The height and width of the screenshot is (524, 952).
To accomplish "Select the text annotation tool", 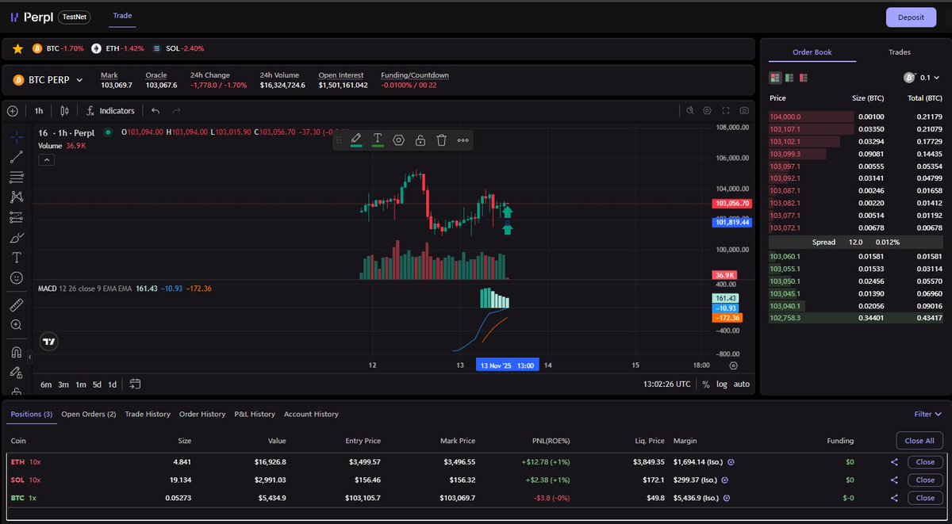I will point(16,258).
